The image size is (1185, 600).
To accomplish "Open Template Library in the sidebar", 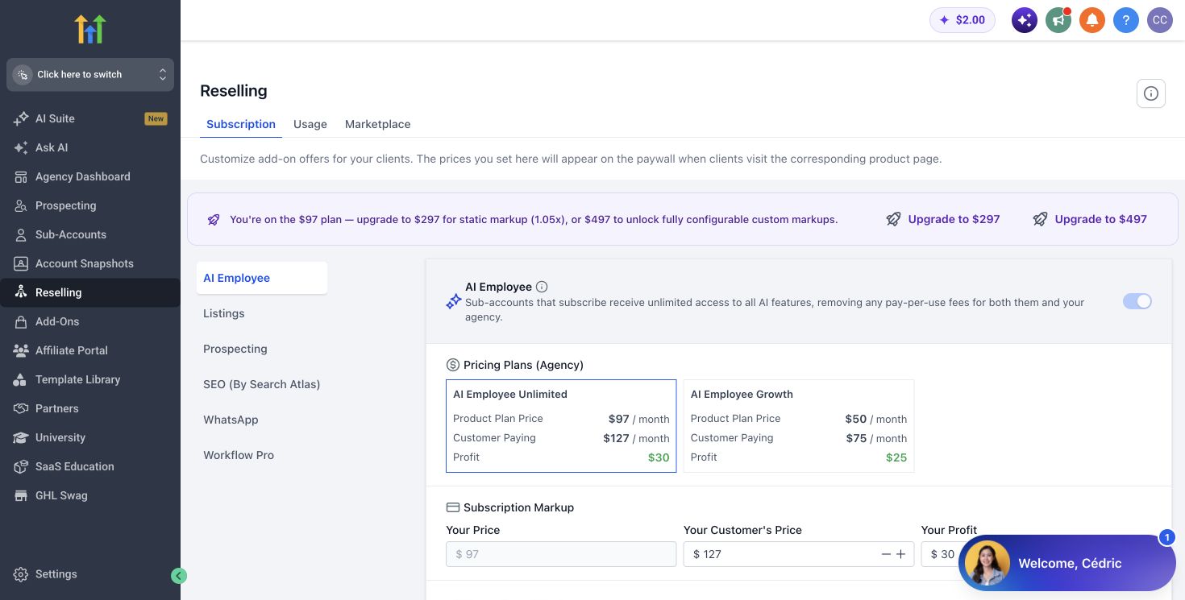I will pos(90,379).
